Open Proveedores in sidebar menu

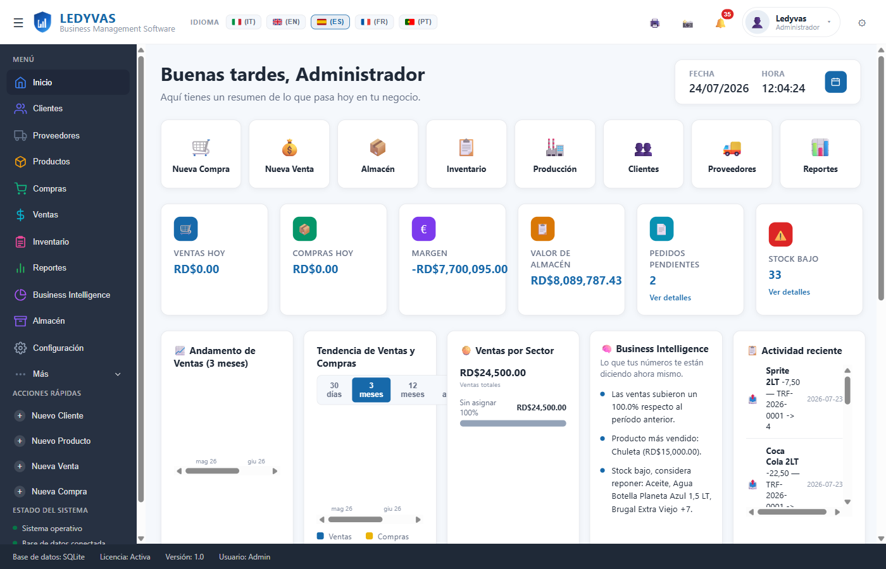(68, 135)
